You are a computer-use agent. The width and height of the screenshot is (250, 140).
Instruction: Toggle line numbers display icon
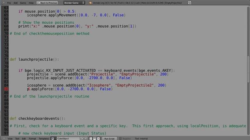[91, 138]
